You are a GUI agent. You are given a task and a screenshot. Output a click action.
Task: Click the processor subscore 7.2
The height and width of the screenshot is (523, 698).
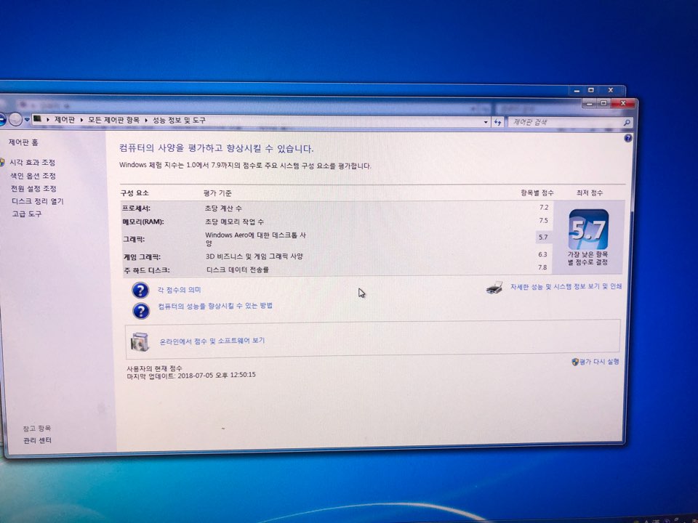tap(544, 207)
